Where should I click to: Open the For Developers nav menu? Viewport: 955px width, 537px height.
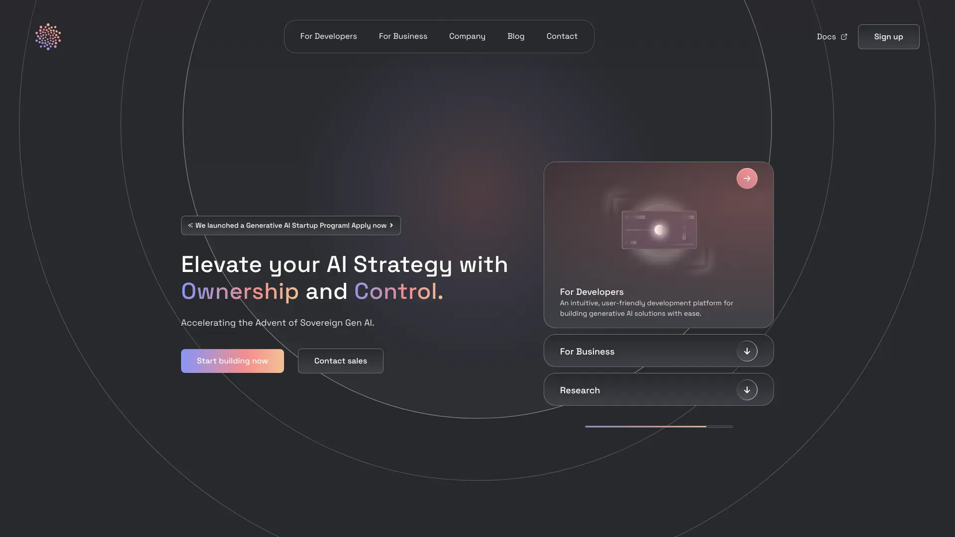328,36
